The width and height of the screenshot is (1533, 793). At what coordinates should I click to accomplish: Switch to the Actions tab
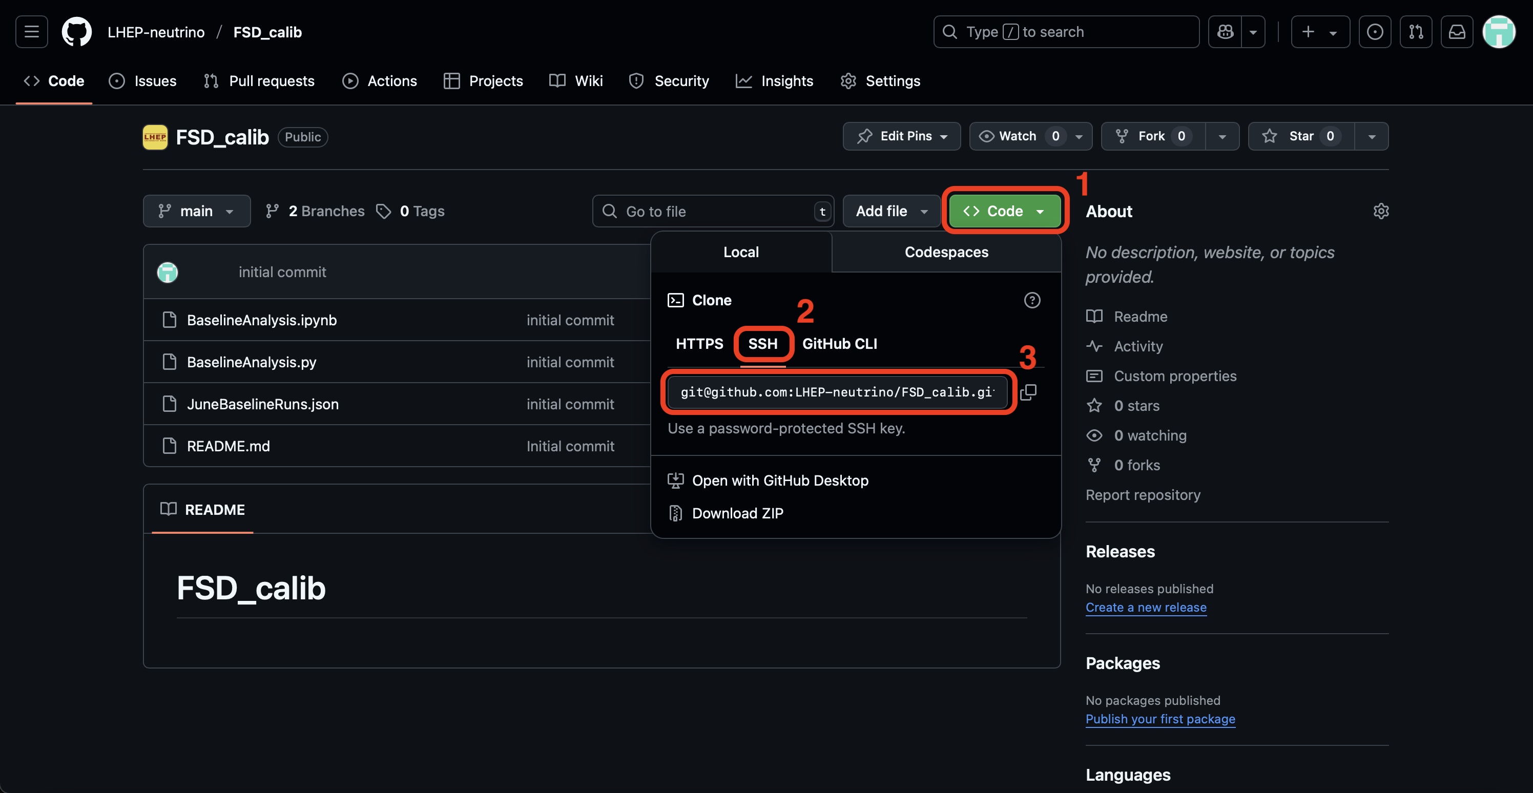[380, 81]
